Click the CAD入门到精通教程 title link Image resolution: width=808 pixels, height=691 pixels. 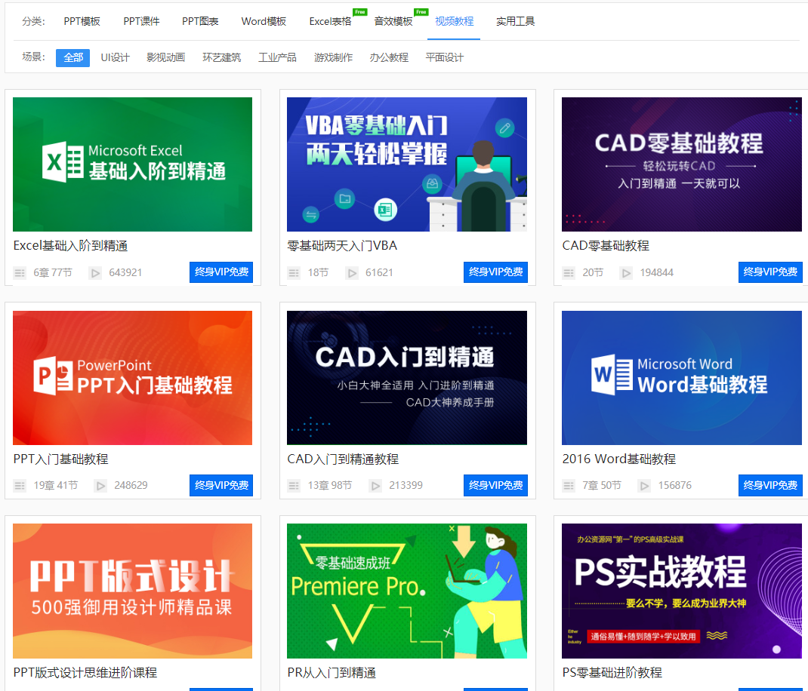[343, 459]
